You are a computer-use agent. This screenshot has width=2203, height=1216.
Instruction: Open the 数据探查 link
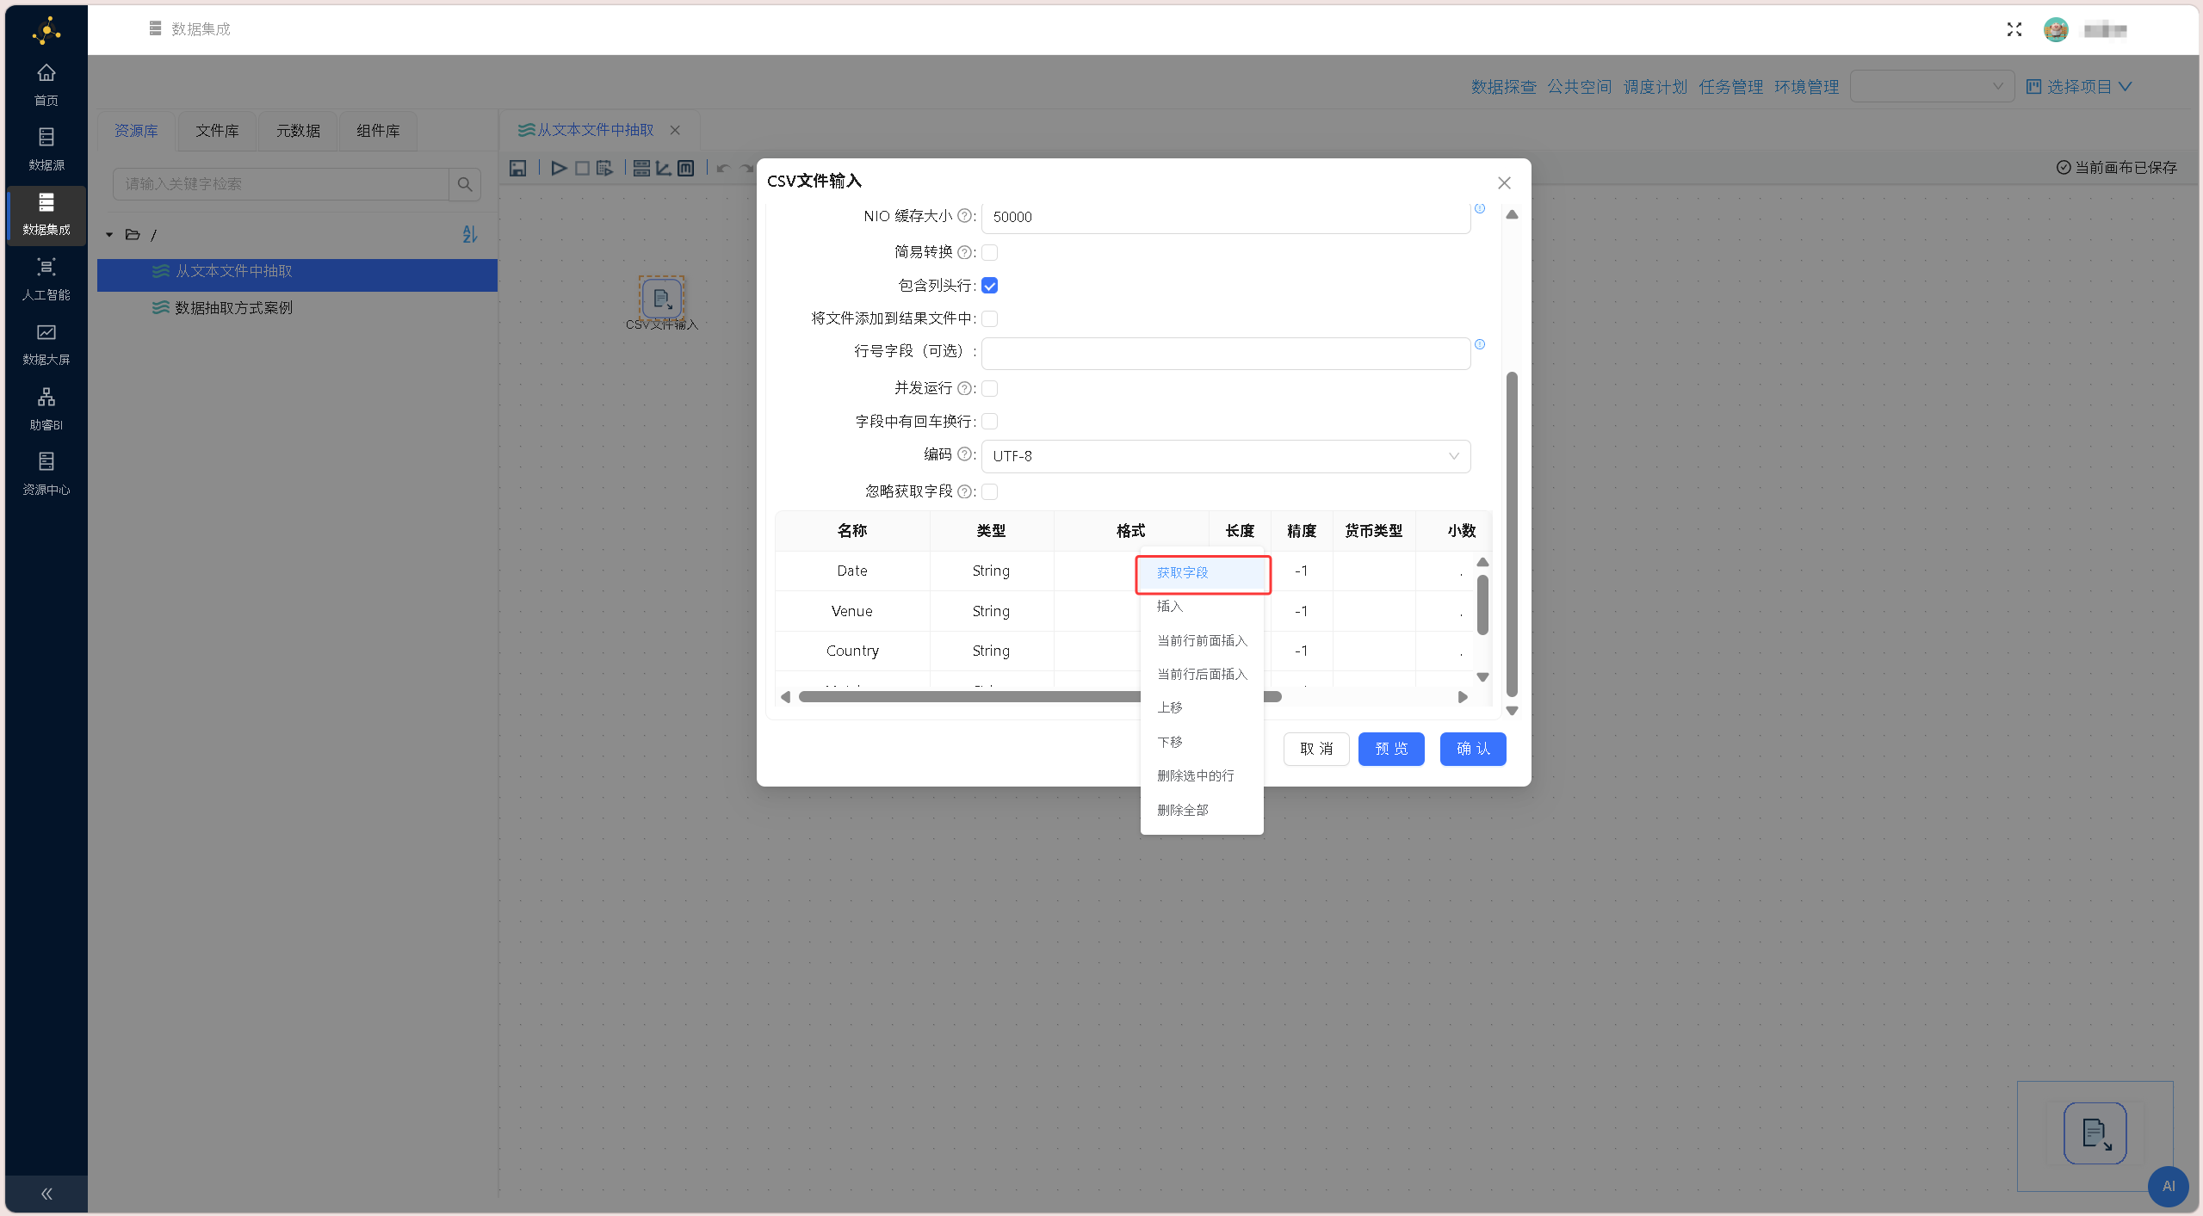[1503, 87]
